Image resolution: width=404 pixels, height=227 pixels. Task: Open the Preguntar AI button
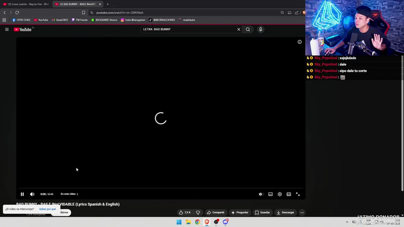(240, 212)
